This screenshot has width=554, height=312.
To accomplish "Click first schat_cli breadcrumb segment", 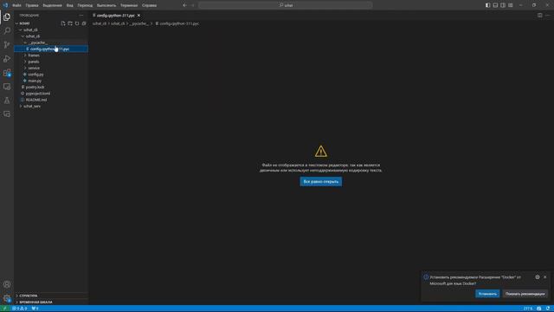I will click(100, 23).
